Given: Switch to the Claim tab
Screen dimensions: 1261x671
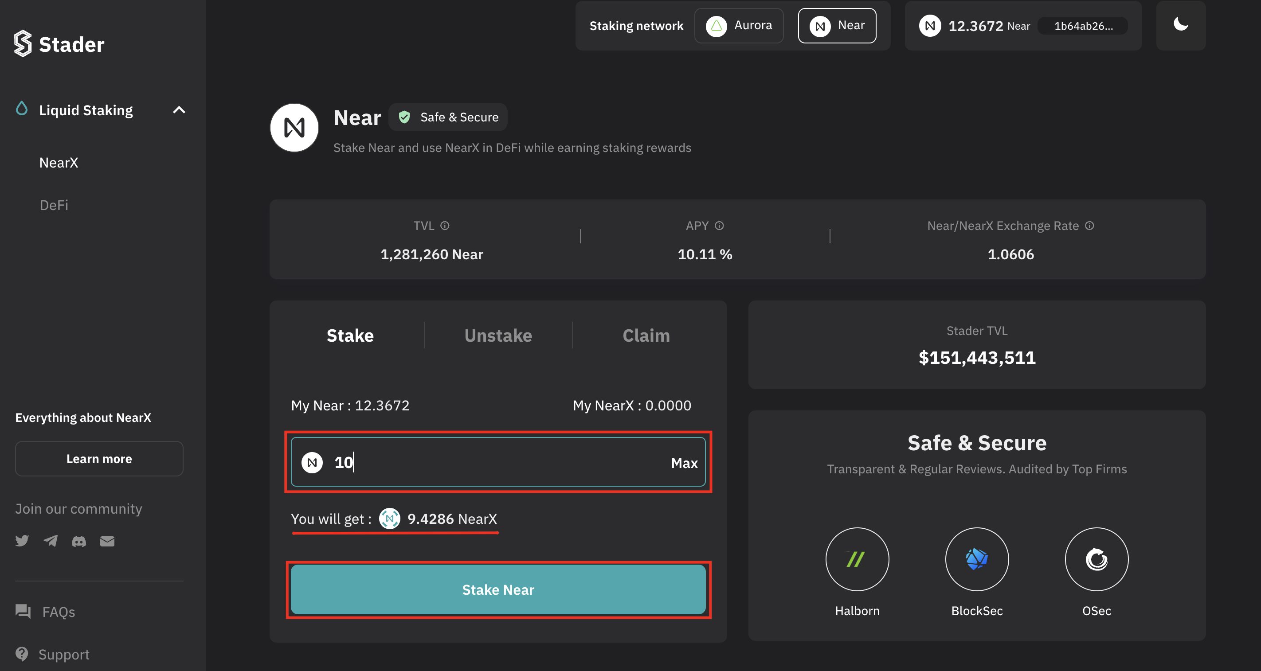Looking at the screenshot, I should click(x=646, y=335).
